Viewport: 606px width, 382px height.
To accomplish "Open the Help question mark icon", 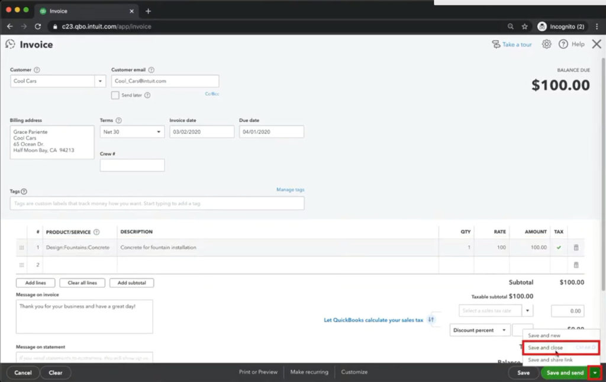I will (563, 44).
